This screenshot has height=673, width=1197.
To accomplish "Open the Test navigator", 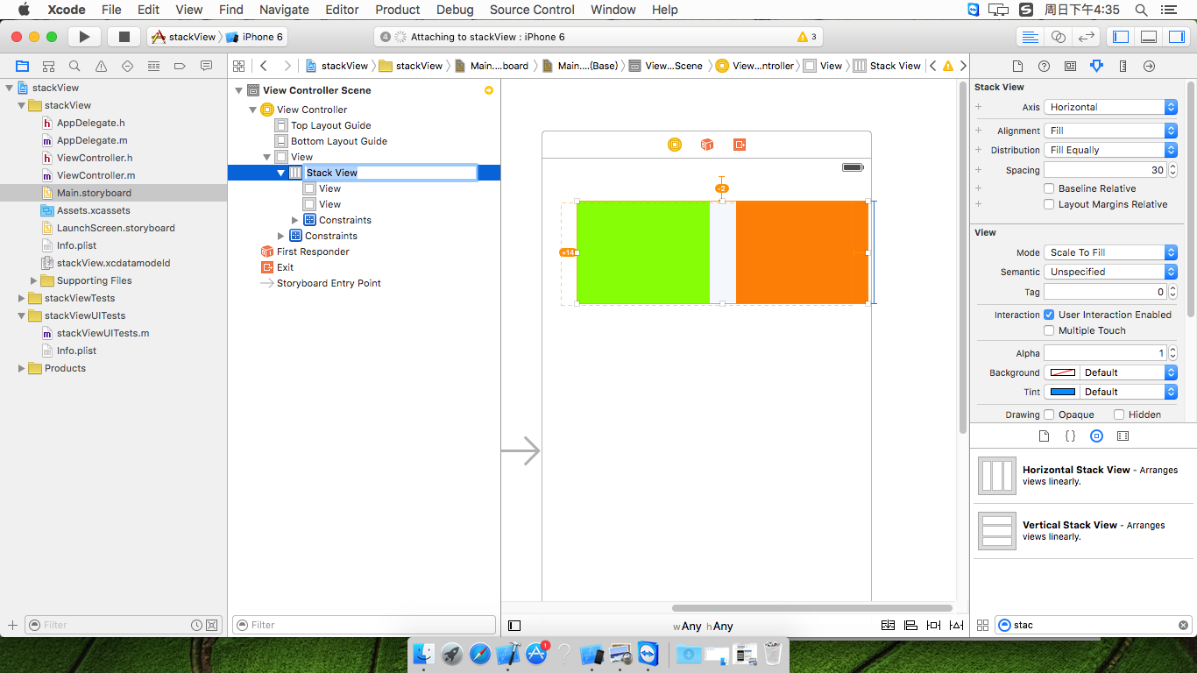I will click(x=127, y=66).
